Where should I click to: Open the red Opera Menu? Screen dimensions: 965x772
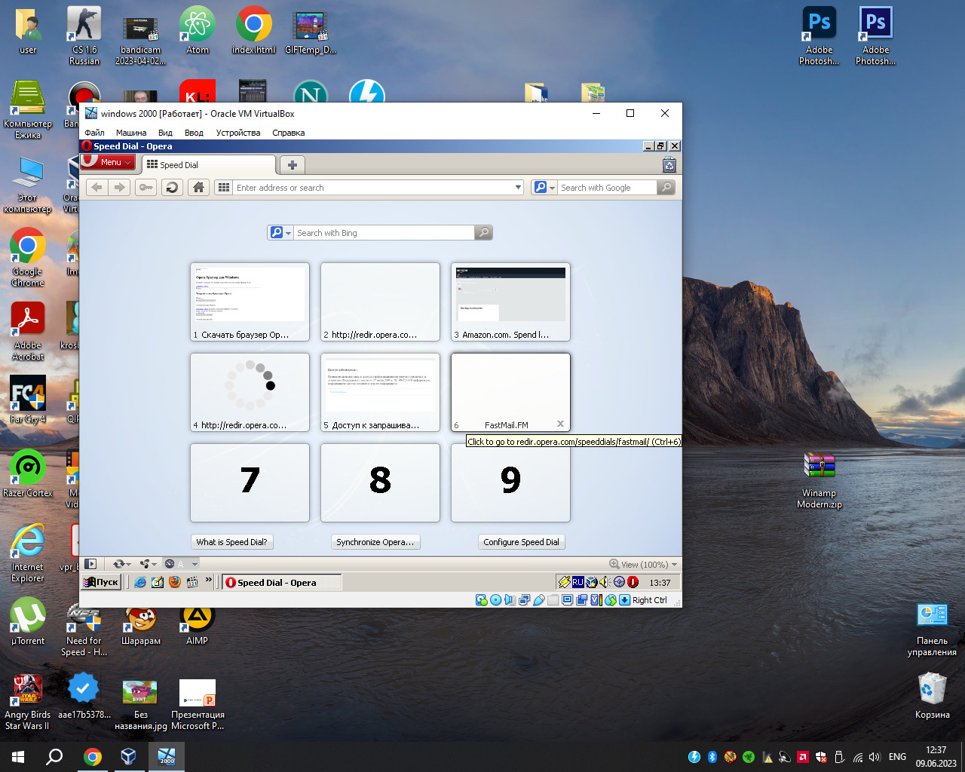[x=108, y=162]
